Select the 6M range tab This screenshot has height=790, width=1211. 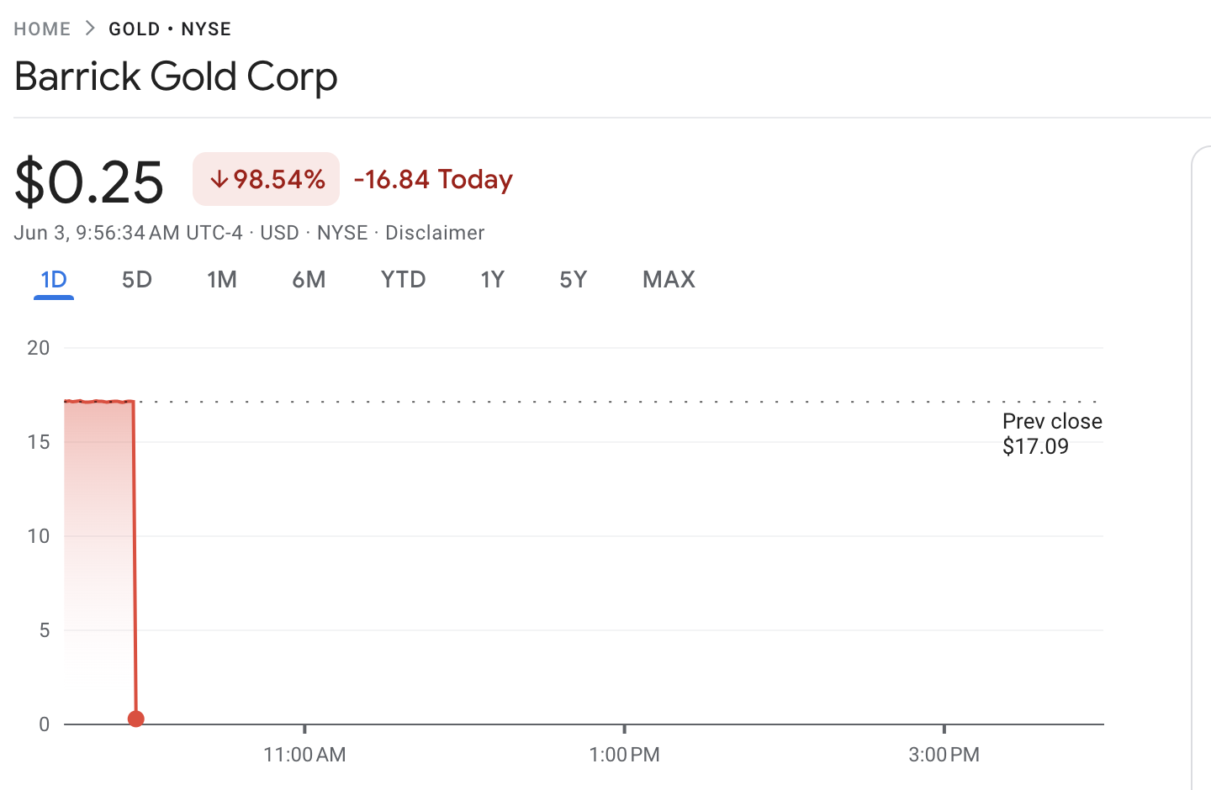click(x=309, y=280)
